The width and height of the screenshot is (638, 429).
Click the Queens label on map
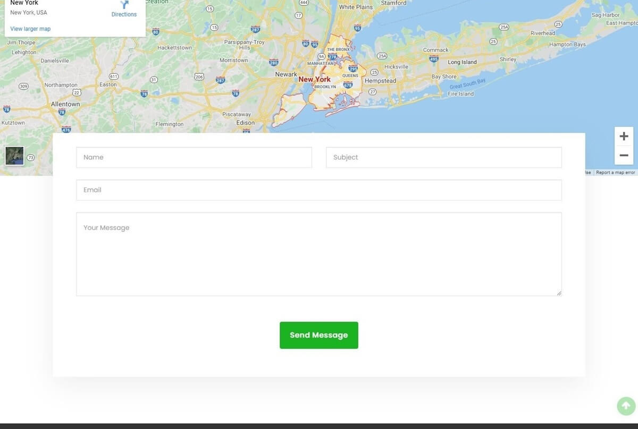350,75
